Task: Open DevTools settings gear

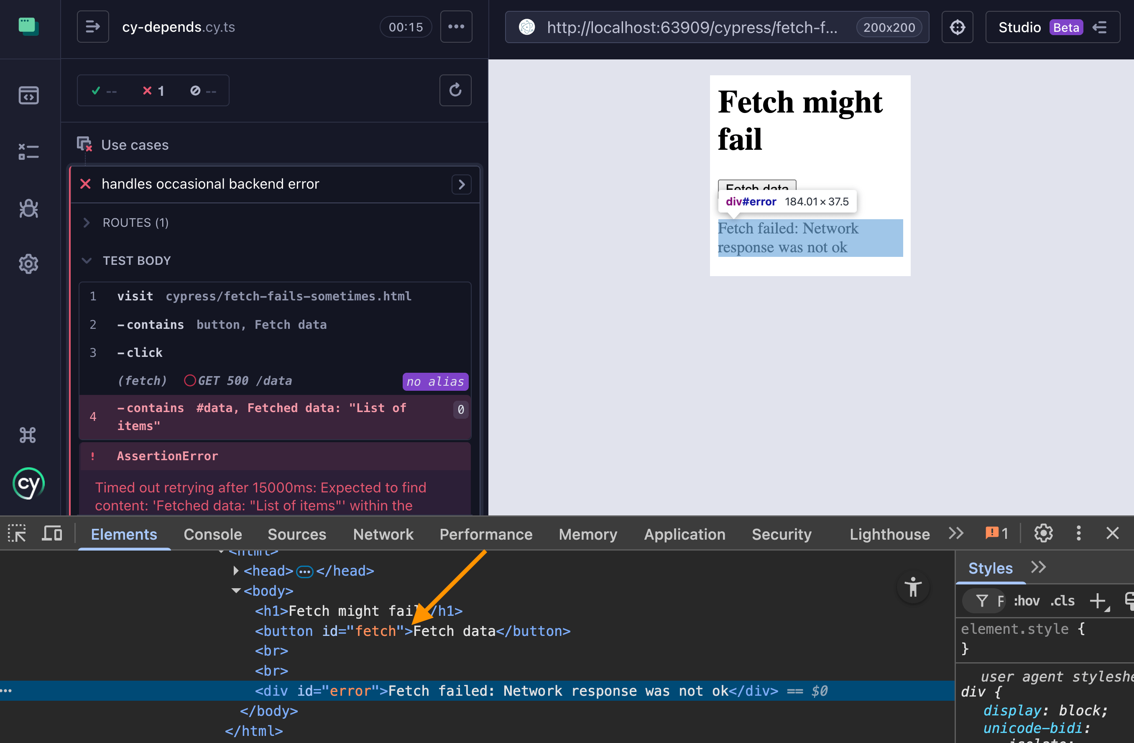Action: (1043, 533)
